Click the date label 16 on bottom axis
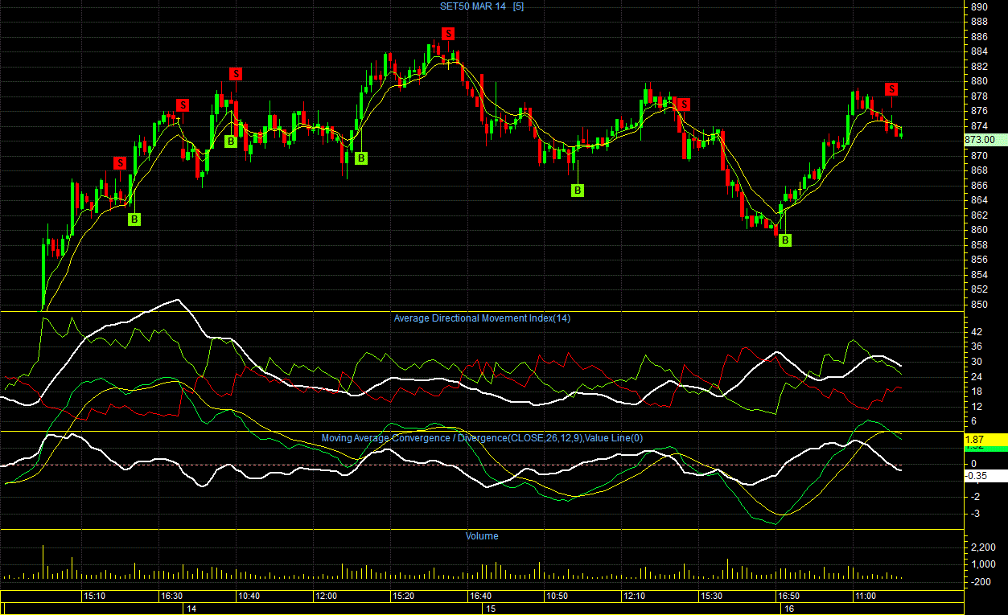This screenshot has width=1008, height=615. tap(788, 609)
